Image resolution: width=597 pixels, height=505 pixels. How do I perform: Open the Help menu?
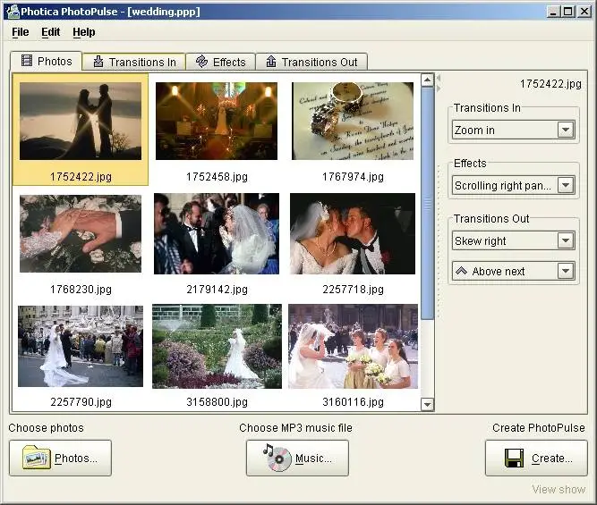pyautogui.click(x=84, y=32)
